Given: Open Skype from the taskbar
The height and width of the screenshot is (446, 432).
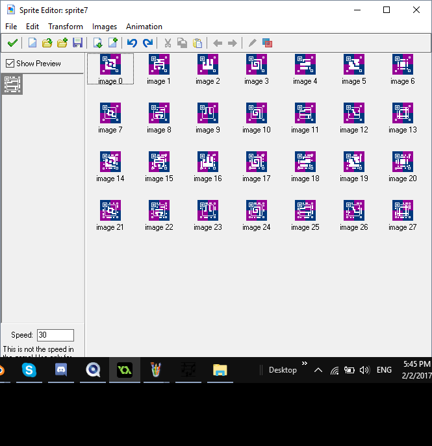Looking at the screenshot, I should point(29,370).
